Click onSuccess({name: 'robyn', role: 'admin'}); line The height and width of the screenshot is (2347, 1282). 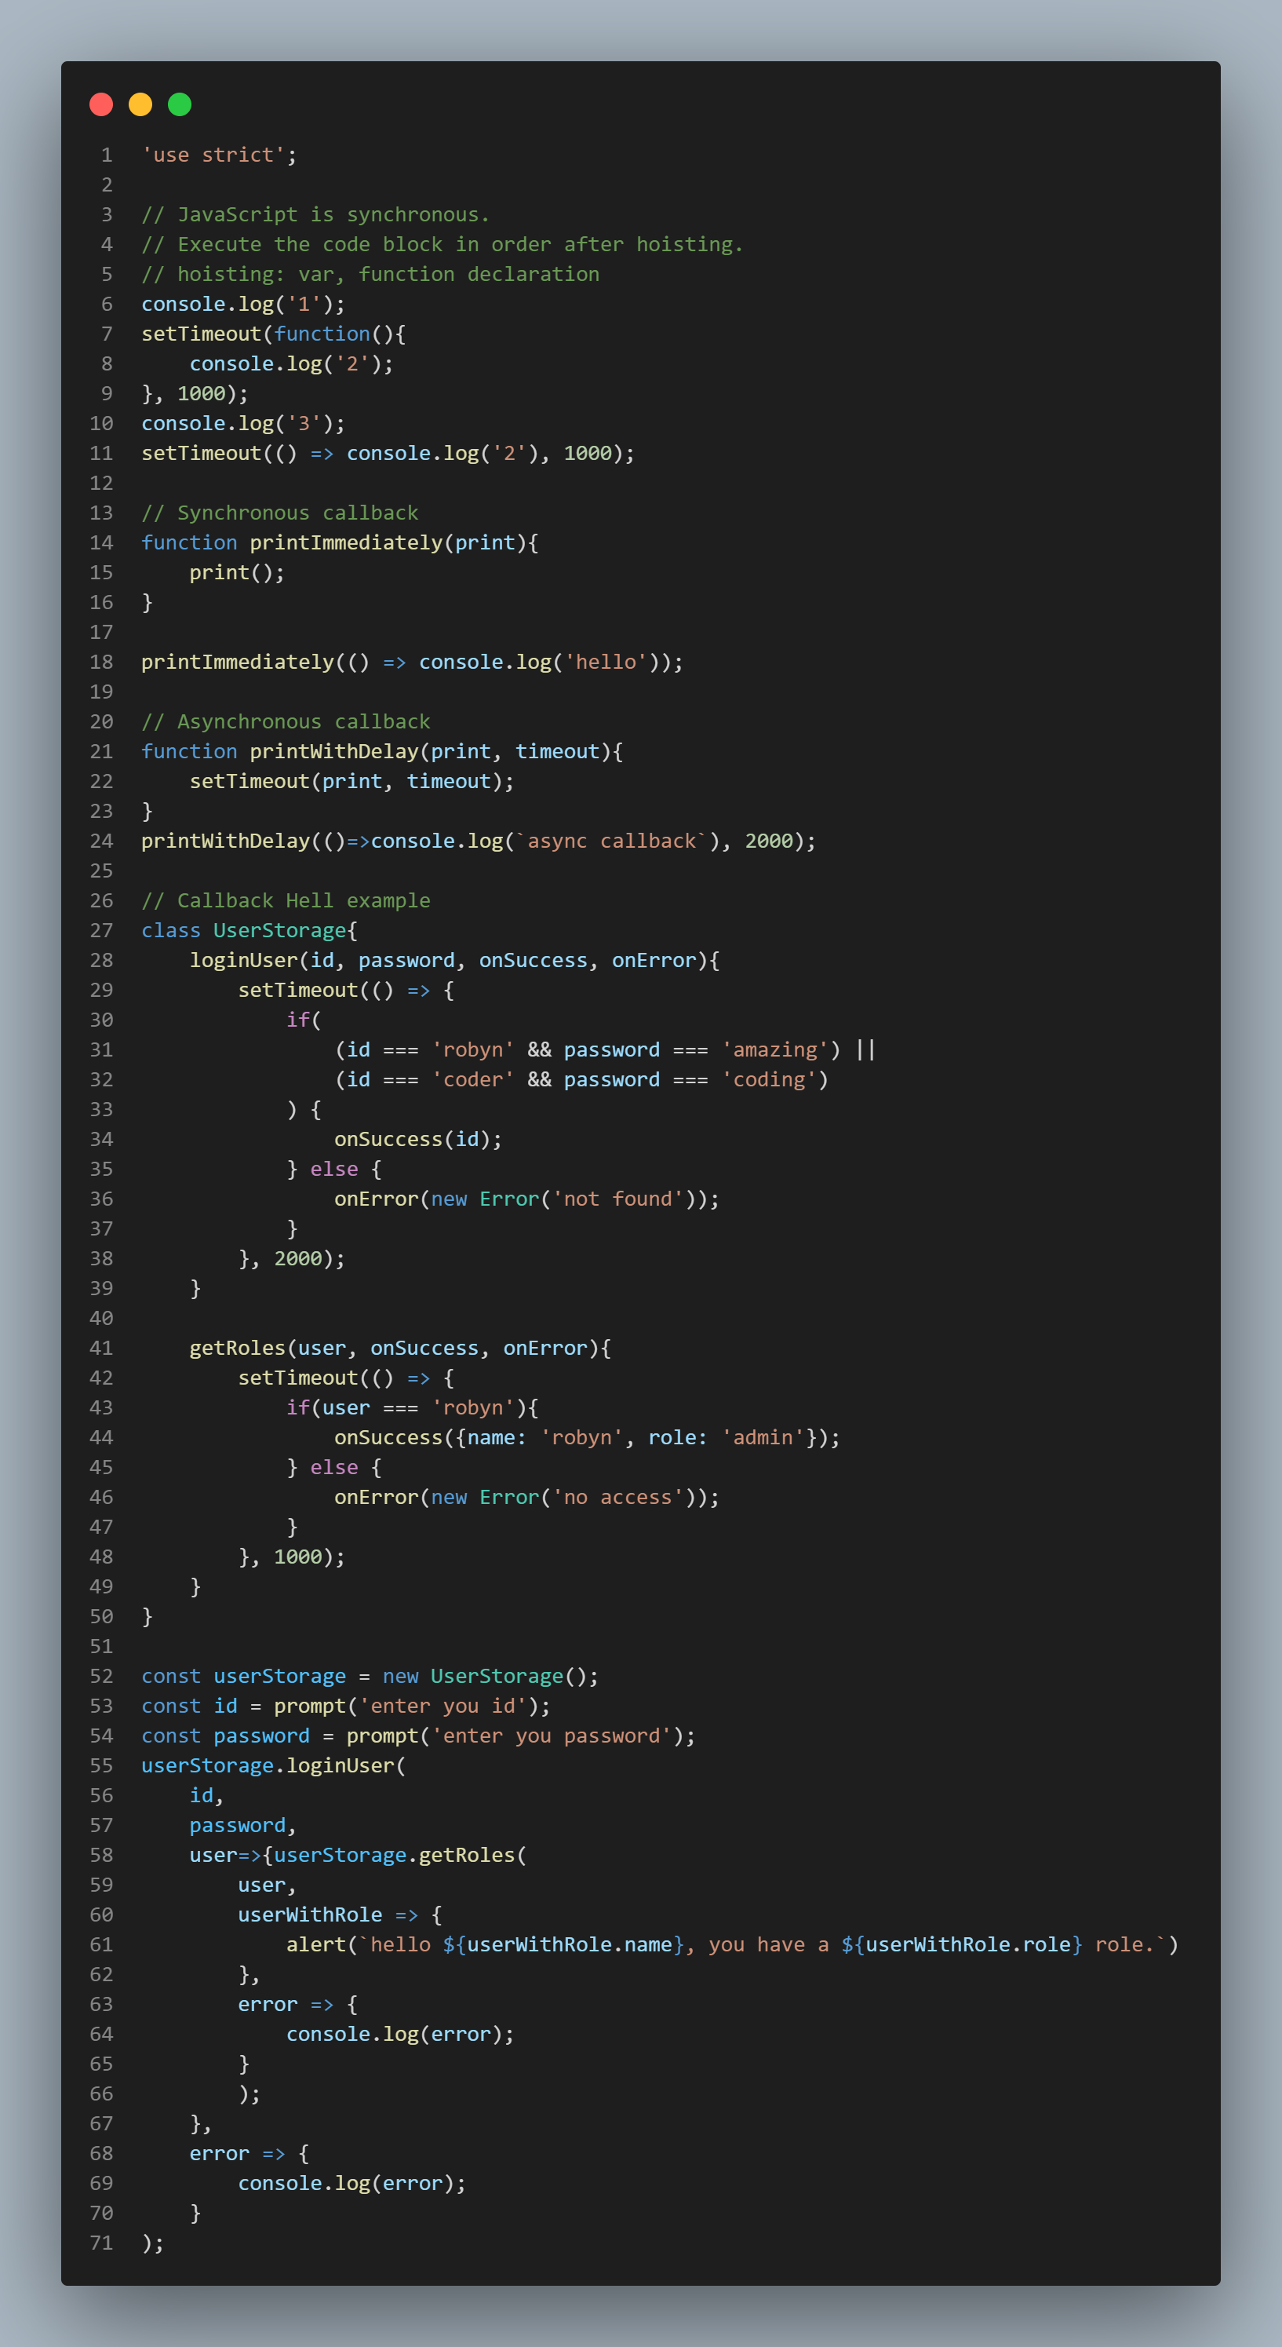coord(586,1438)
